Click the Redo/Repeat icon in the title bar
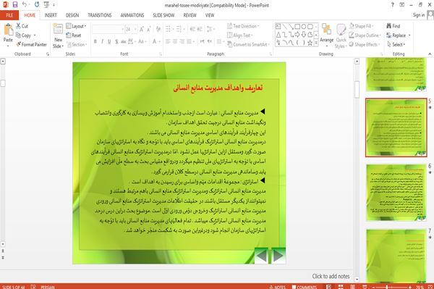Image resolution: width=434 pixels, height=289 pixels. coord(37,4)
